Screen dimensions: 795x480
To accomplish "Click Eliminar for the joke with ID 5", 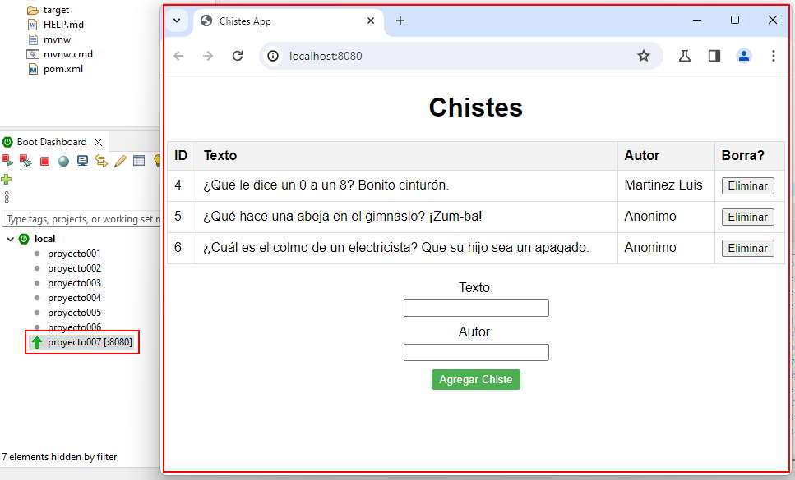I will tap(748, 217).
